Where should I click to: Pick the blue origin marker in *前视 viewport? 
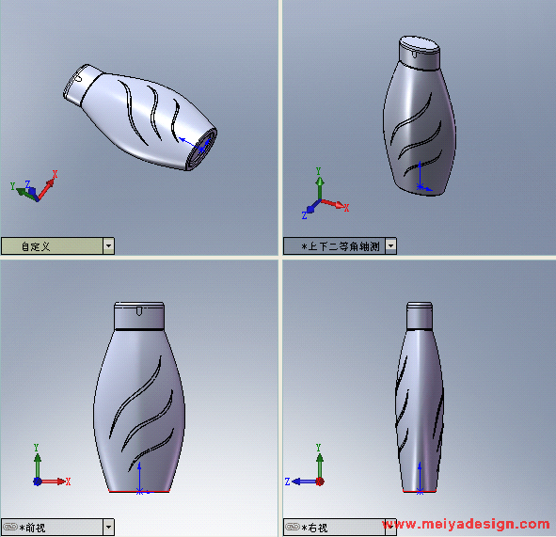point(139,492)
